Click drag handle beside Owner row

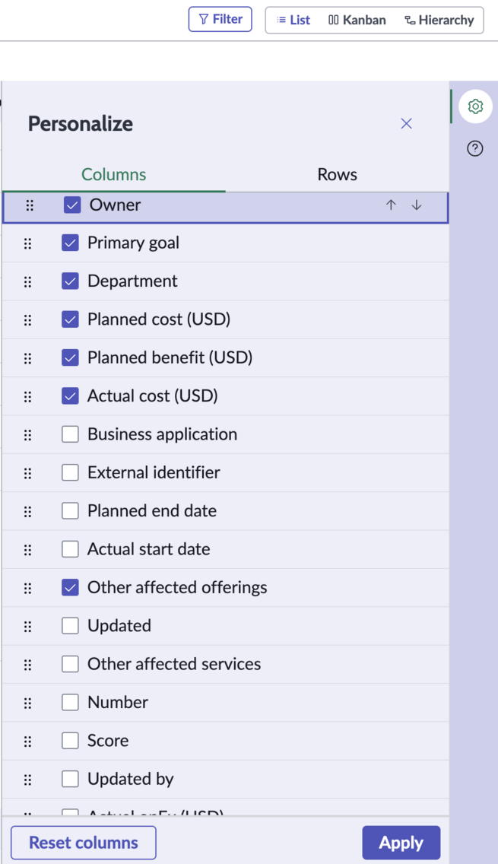point(30,205)
